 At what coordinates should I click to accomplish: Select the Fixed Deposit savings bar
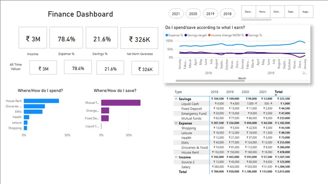[105, 118]
